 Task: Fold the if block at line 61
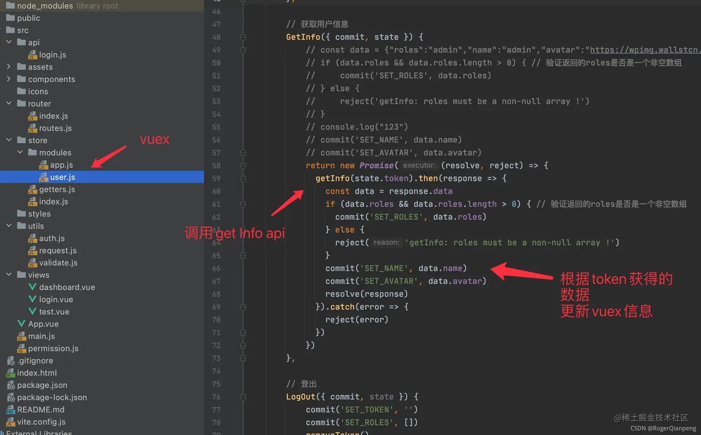click(x=243, y=204)
